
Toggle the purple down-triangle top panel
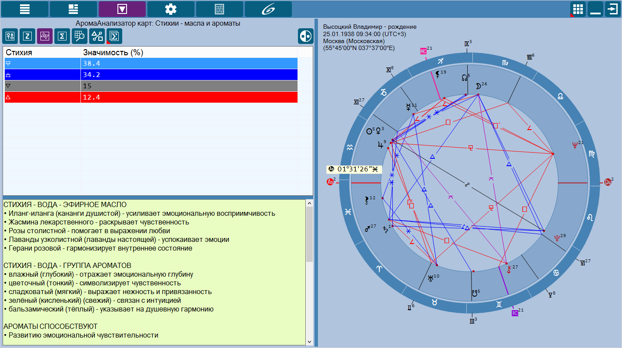point(122,9)
